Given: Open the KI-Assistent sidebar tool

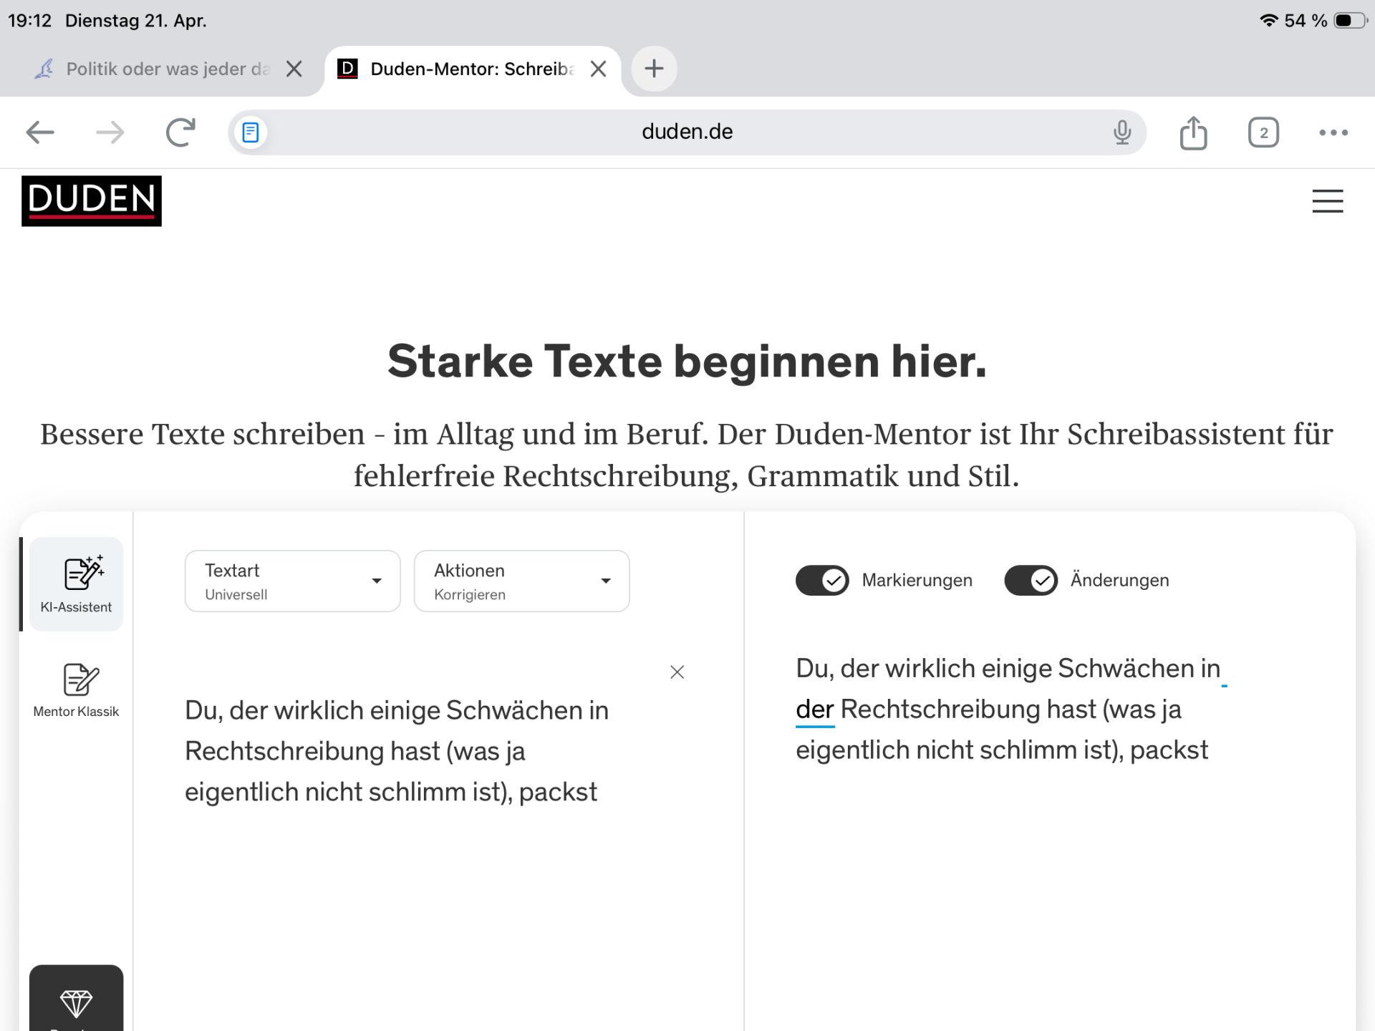Looking at the screenshot, I should [x=76, y=584].
